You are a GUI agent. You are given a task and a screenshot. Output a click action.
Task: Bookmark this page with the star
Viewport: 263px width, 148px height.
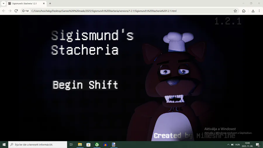[x=235, y=11]
